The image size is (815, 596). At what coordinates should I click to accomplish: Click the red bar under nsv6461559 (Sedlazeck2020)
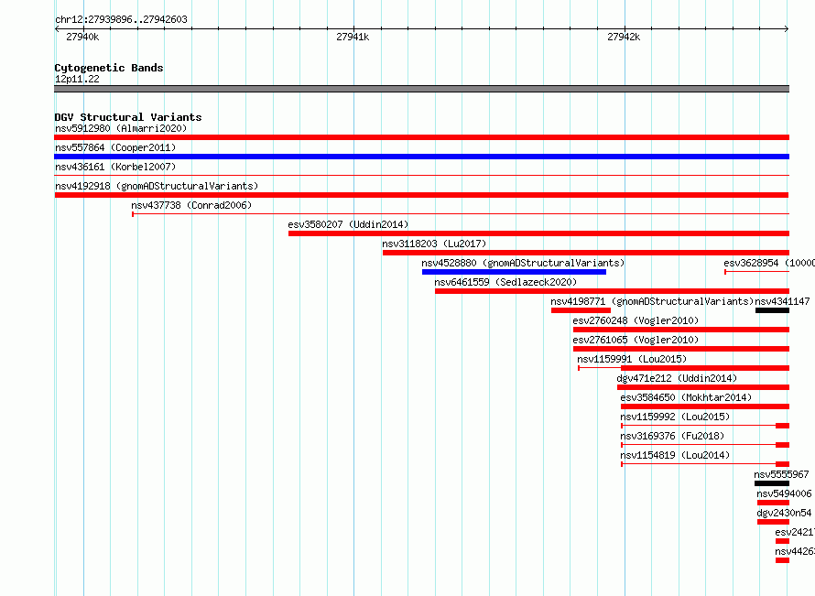click(x=613, y=291)
